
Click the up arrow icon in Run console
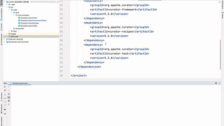click(x=9, y=87)
